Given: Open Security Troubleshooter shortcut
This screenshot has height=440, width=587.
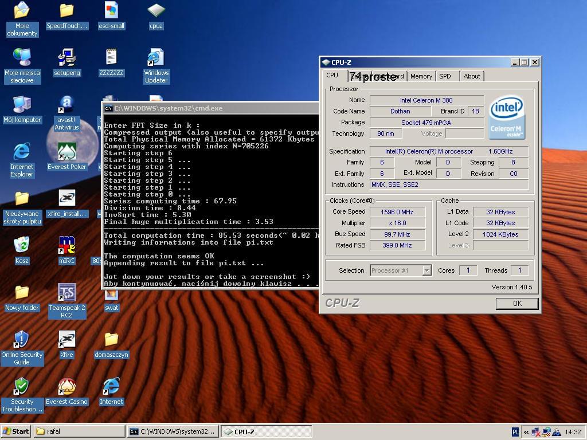Looking at the screenshot, I should (22, 395).
